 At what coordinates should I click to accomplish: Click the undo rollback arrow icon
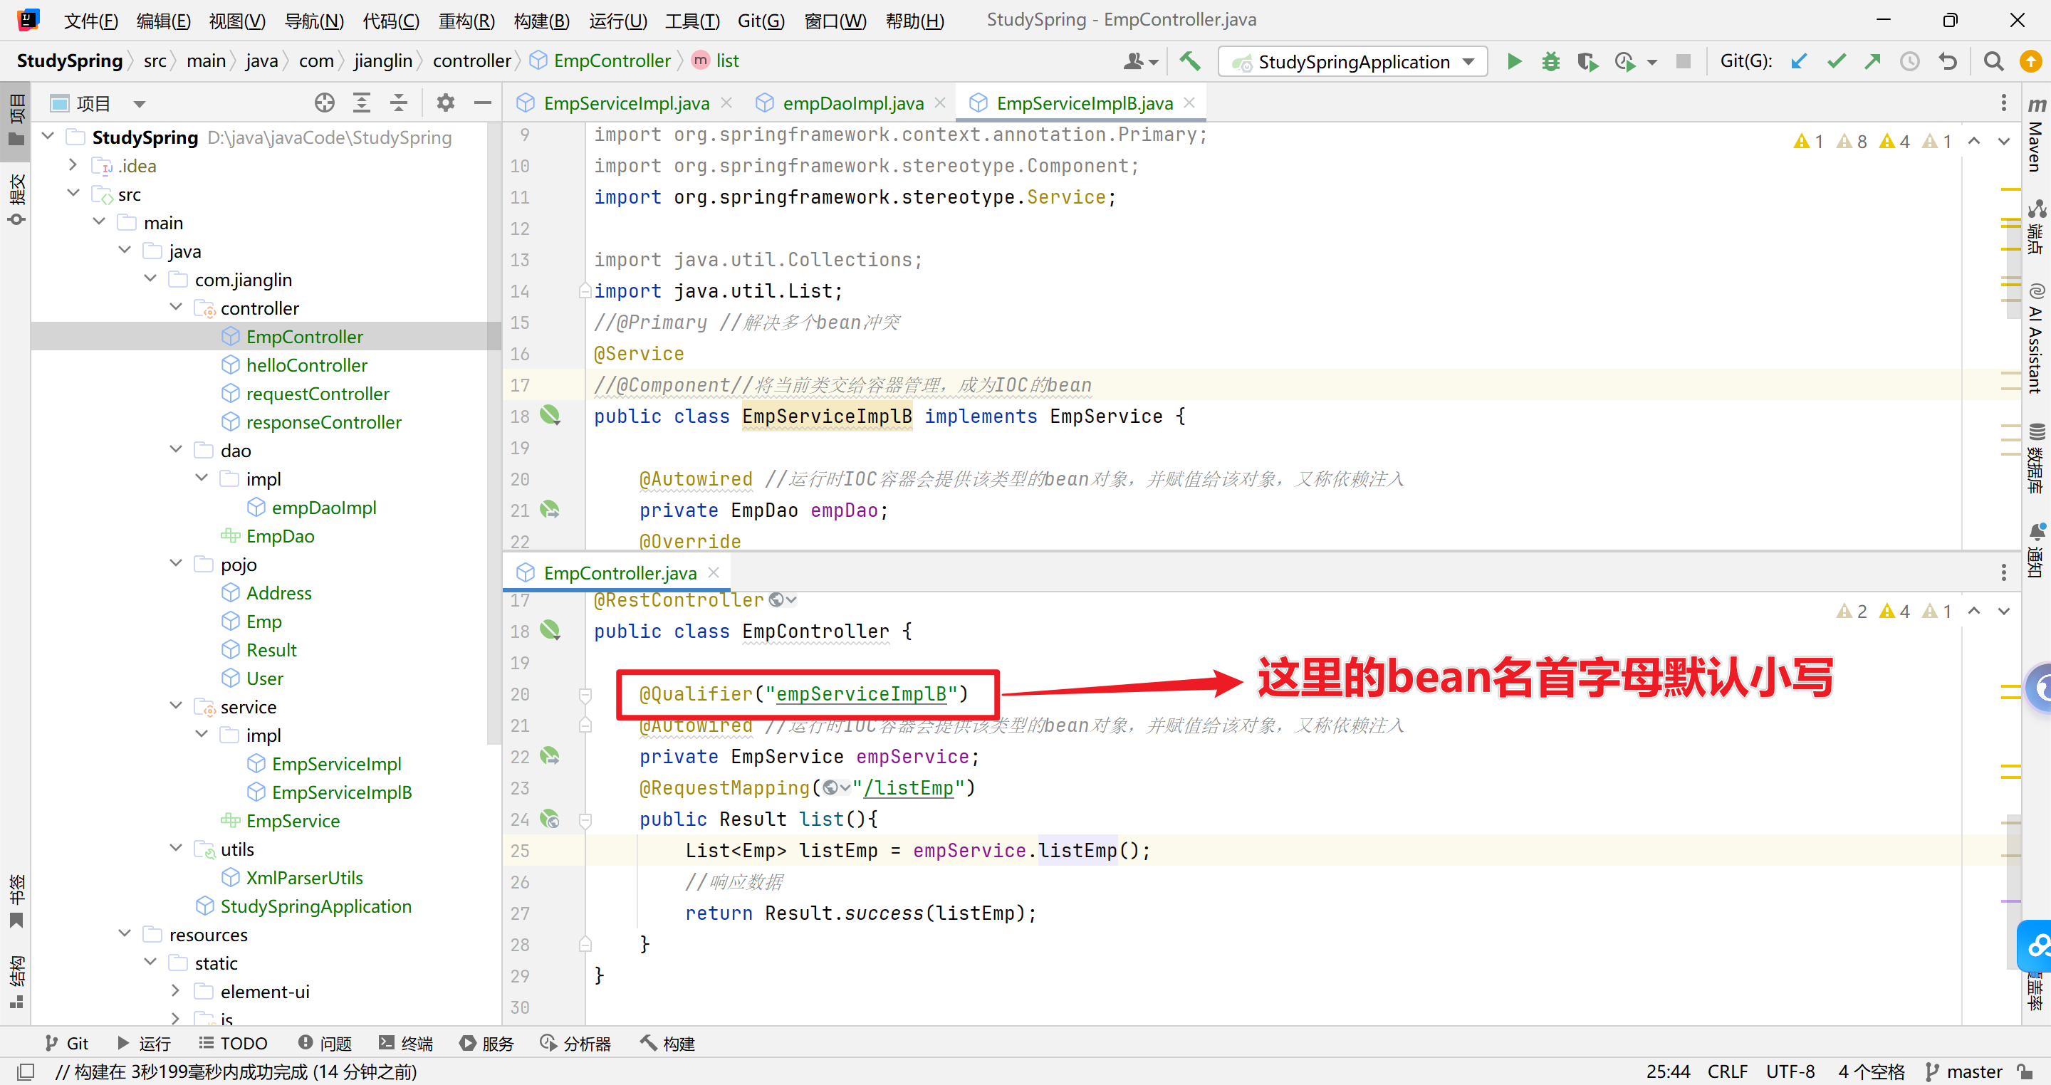[1948, 61]
